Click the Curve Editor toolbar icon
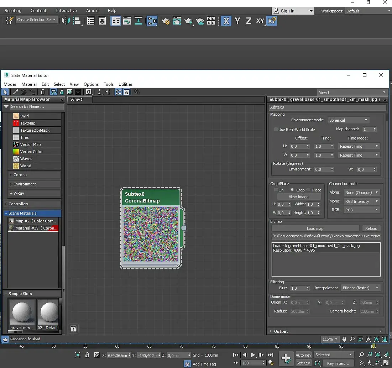 pyautogui.click(x=127, y=21)
